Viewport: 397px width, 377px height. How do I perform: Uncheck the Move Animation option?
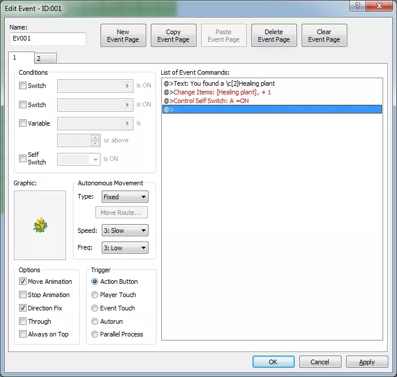(23, 281)
